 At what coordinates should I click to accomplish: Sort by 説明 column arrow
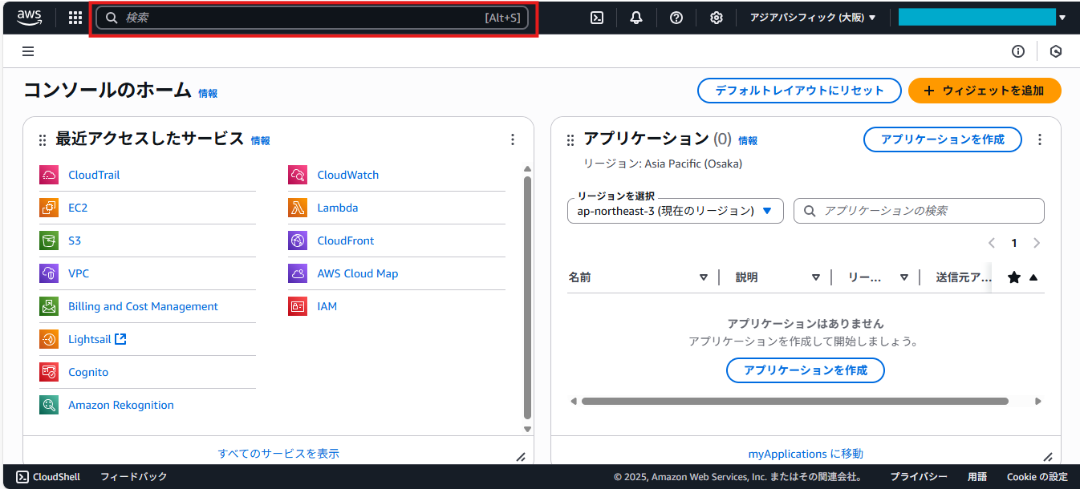tap(816, 277)
